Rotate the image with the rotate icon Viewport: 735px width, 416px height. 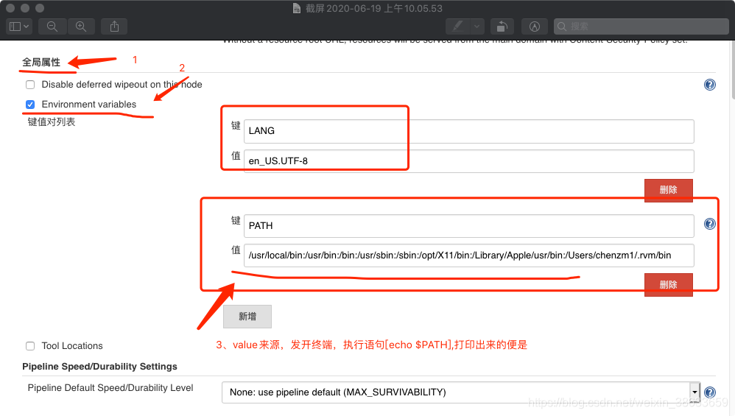502,27
